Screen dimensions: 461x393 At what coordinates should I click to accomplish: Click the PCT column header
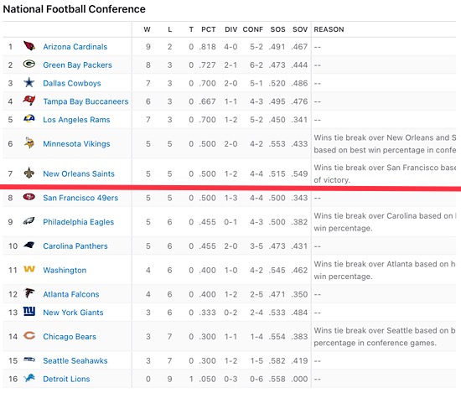209,29
